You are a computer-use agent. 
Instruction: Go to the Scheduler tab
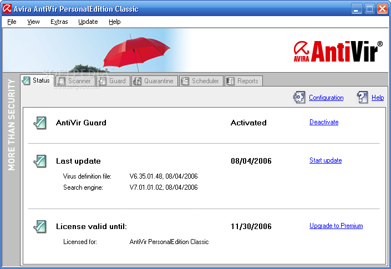coord(201,81)
